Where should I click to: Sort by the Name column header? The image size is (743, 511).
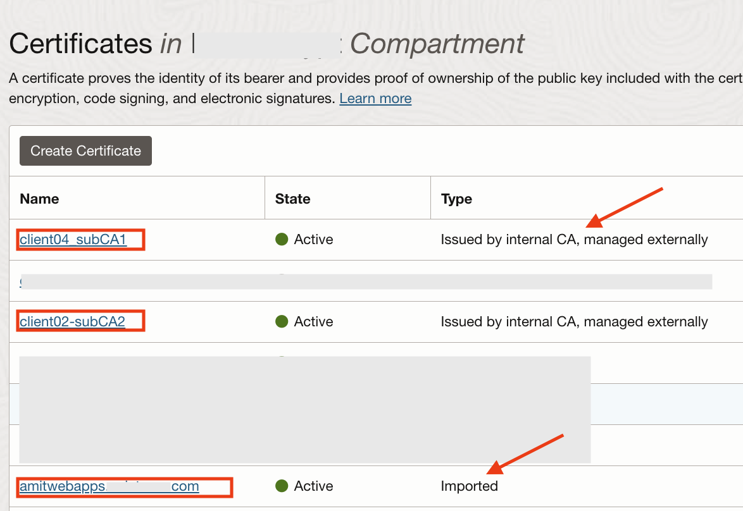(x=39, y=199)
